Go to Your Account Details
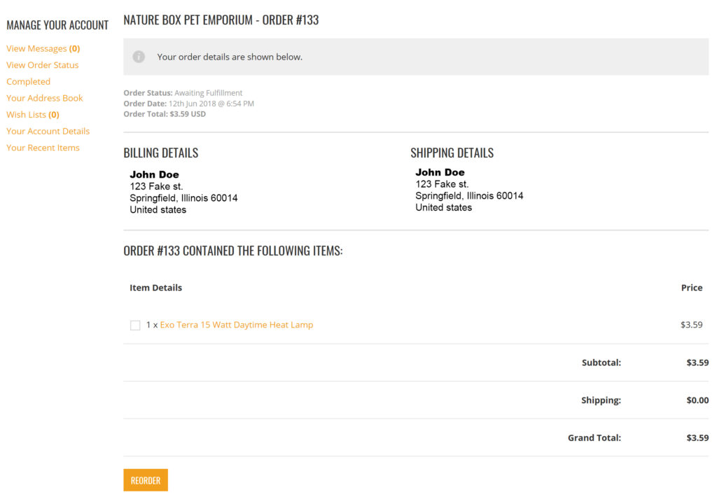The height and width of the screenshot is (499, 717). point(48,131)
